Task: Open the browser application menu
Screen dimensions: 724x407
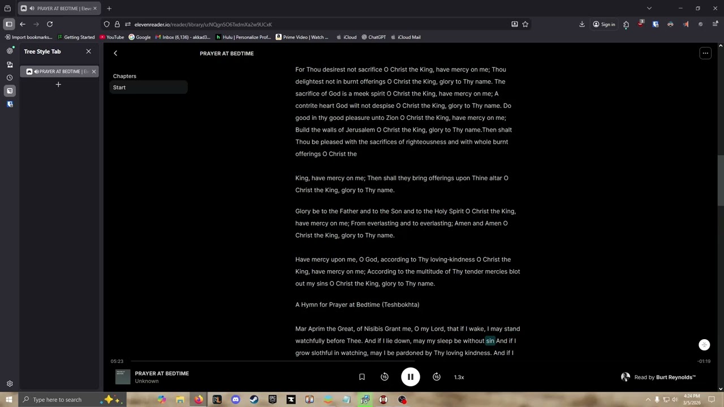Action: pos(715,24)
